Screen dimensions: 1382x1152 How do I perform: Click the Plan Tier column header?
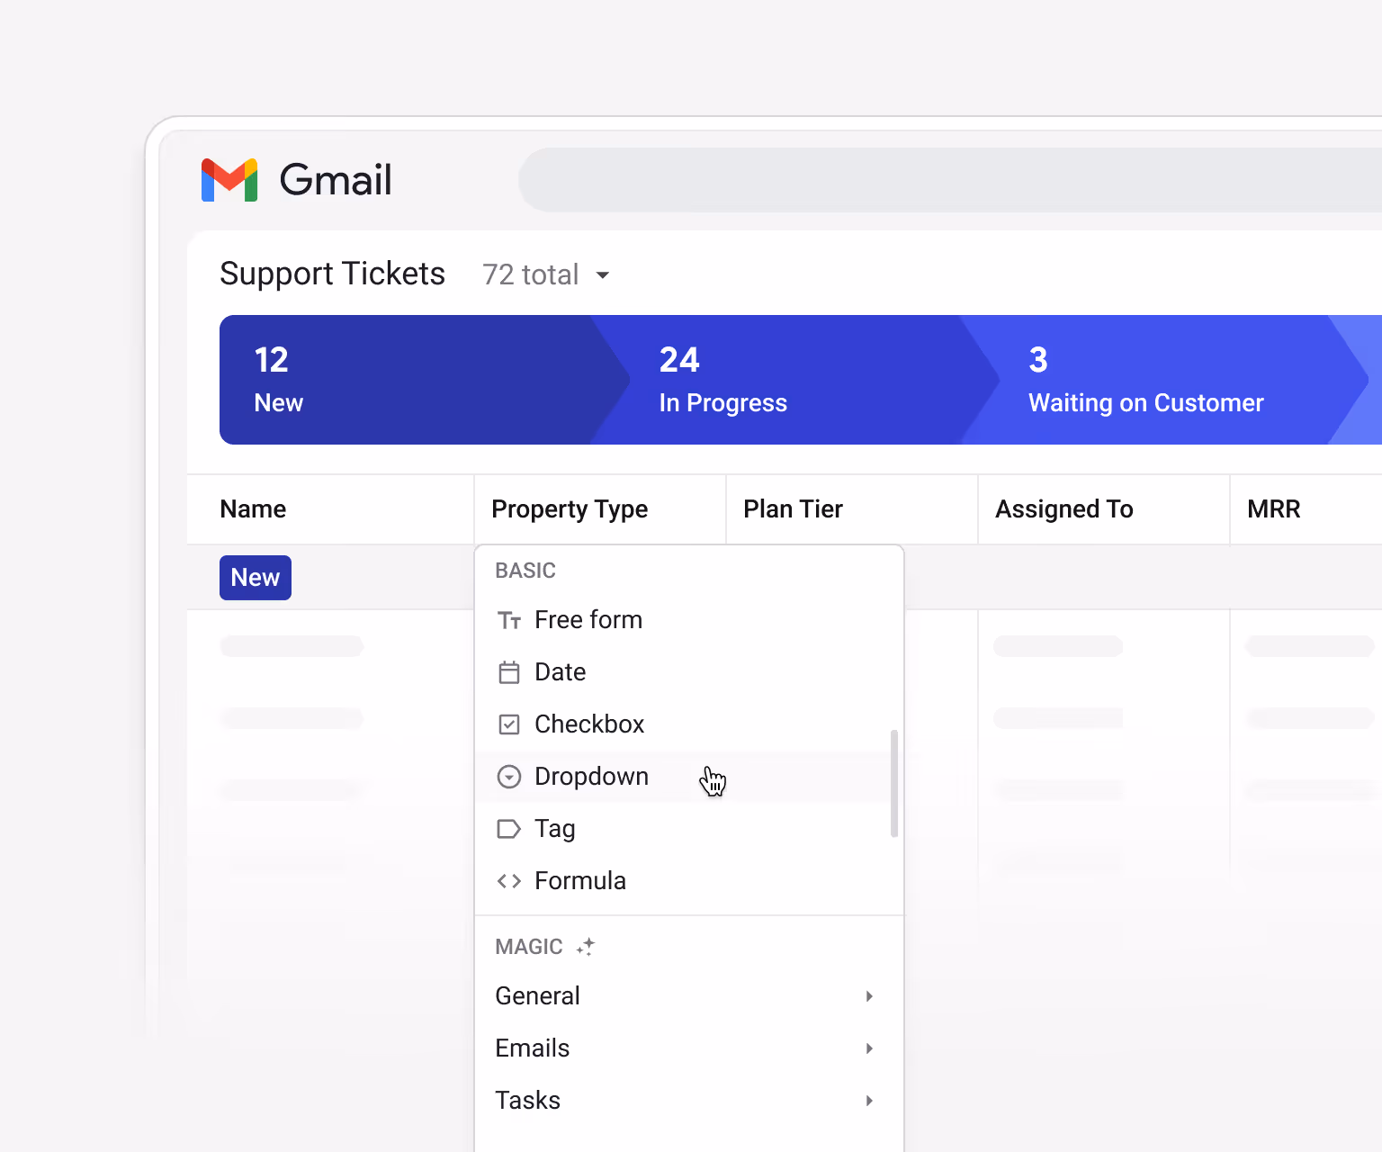pyautogui.click(x=852, y=509)
